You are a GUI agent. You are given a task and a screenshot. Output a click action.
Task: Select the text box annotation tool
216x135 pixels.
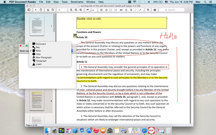102,10
